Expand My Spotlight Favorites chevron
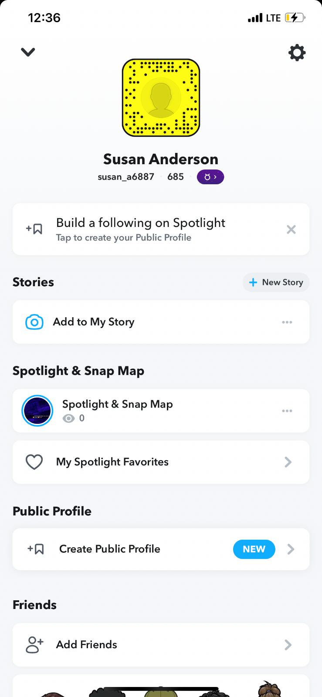This screenshot has height=697, width=322. coord(288,462)
